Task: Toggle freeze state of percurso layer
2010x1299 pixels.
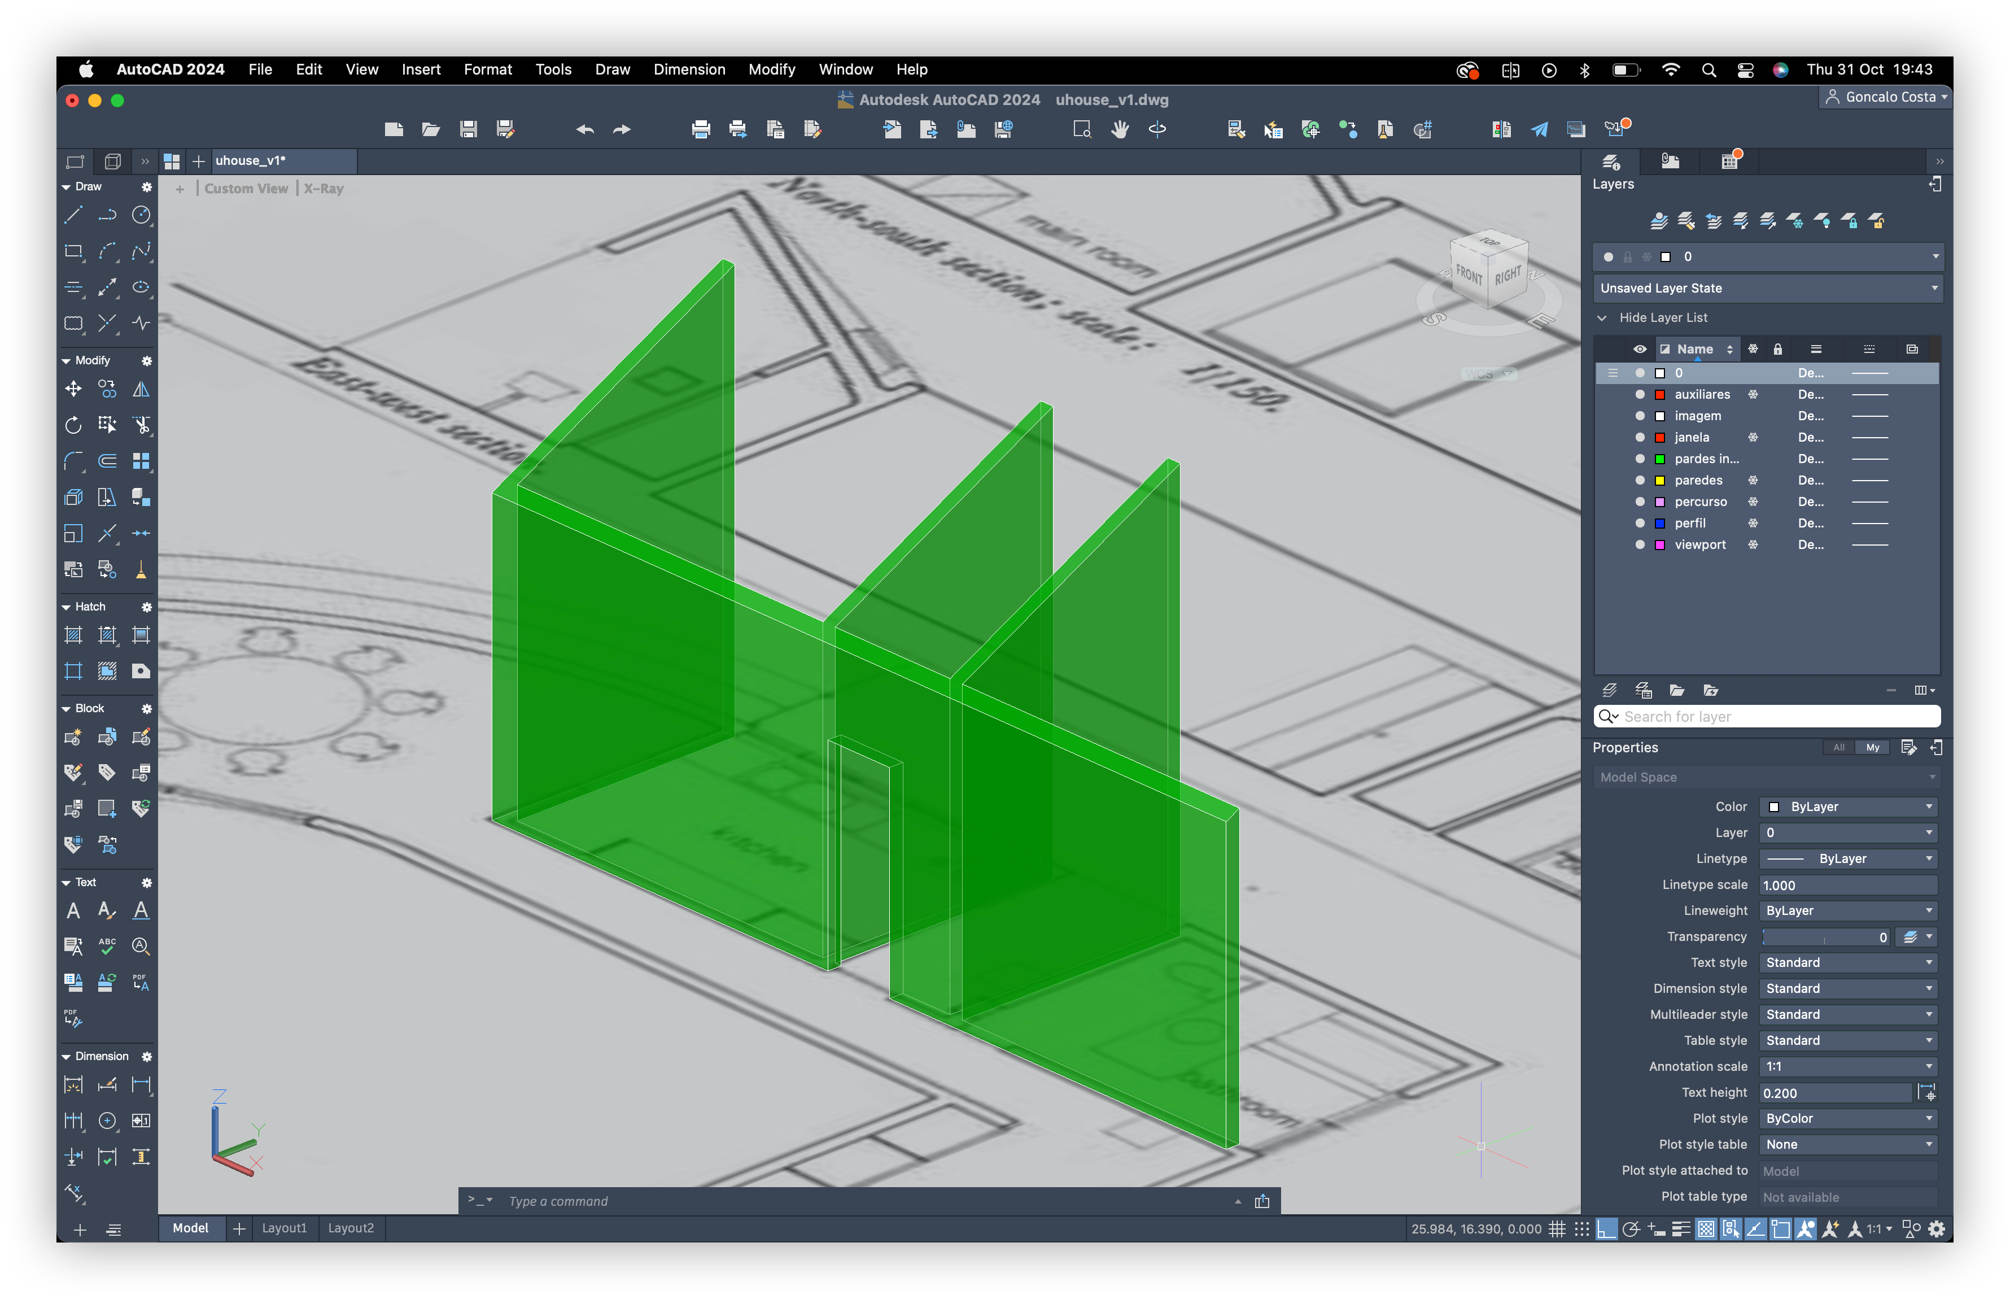Action: (1753, 501)
